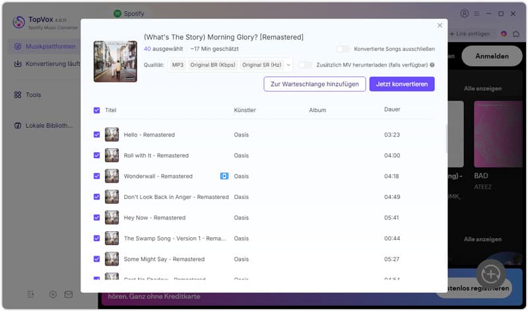Click Zur Warteschlange hinzufügen button
528x311 pixels.
[315, 84]
